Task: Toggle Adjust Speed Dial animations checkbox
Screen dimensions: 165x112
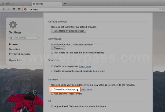Action: (52, 106)
